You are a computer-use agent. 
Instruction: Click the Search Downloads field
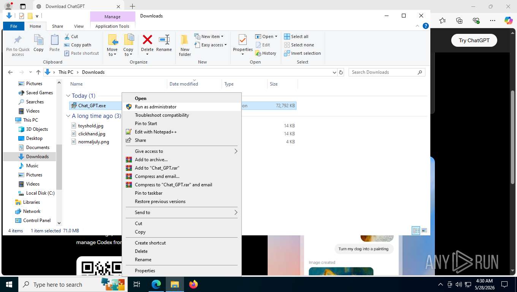(387, 72)
